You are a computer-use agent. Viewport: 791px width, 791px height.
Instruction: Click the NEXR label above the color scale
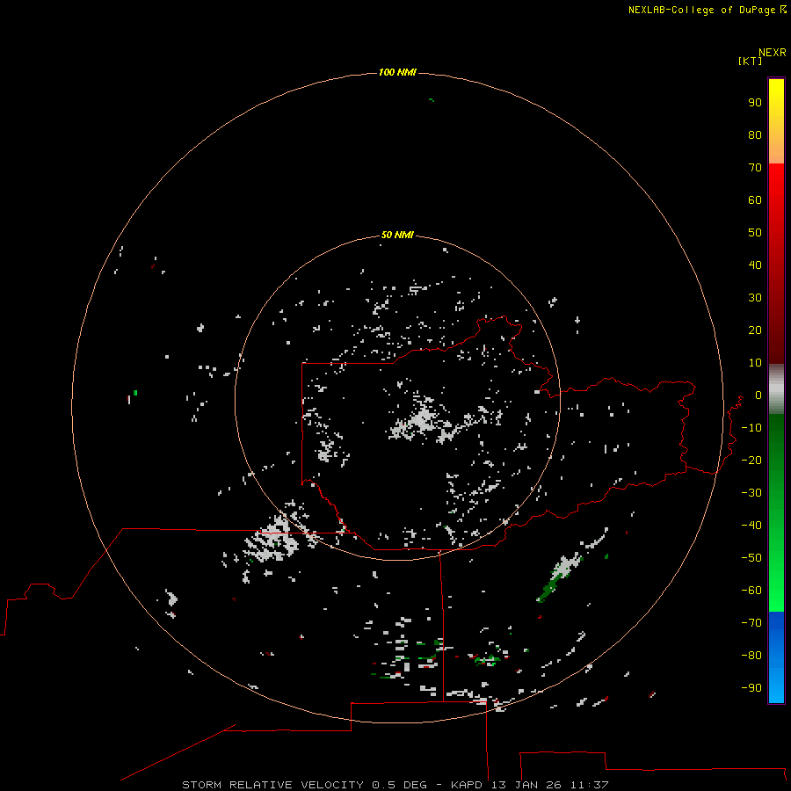tap(773, 53)
